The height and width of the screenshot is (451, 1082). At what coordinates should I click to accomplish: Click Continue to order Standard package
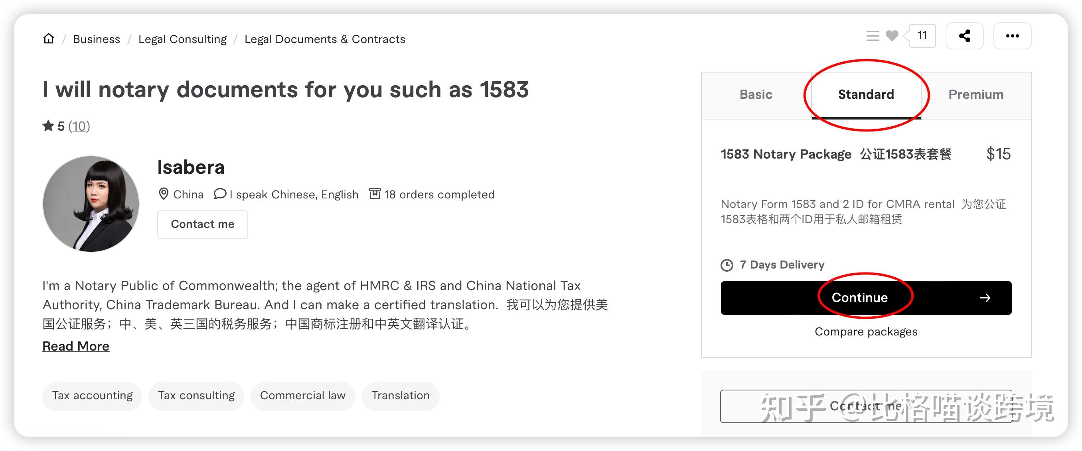(x=859, y=298)
